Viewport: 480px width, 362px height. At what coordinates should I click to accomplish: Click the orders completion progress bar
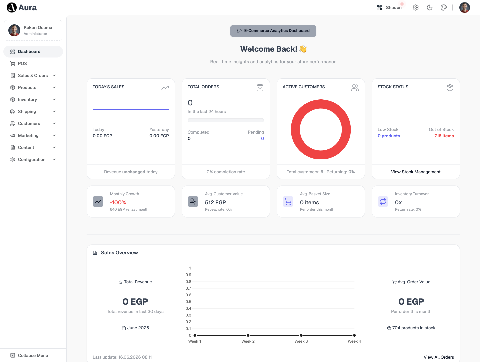[x=226, y=120]
